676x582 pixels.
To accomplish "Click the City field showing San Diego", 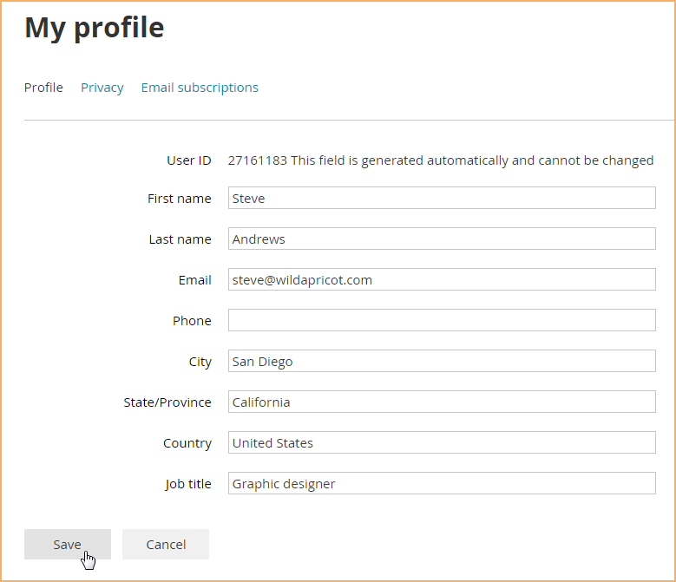I will coord(442,361).
